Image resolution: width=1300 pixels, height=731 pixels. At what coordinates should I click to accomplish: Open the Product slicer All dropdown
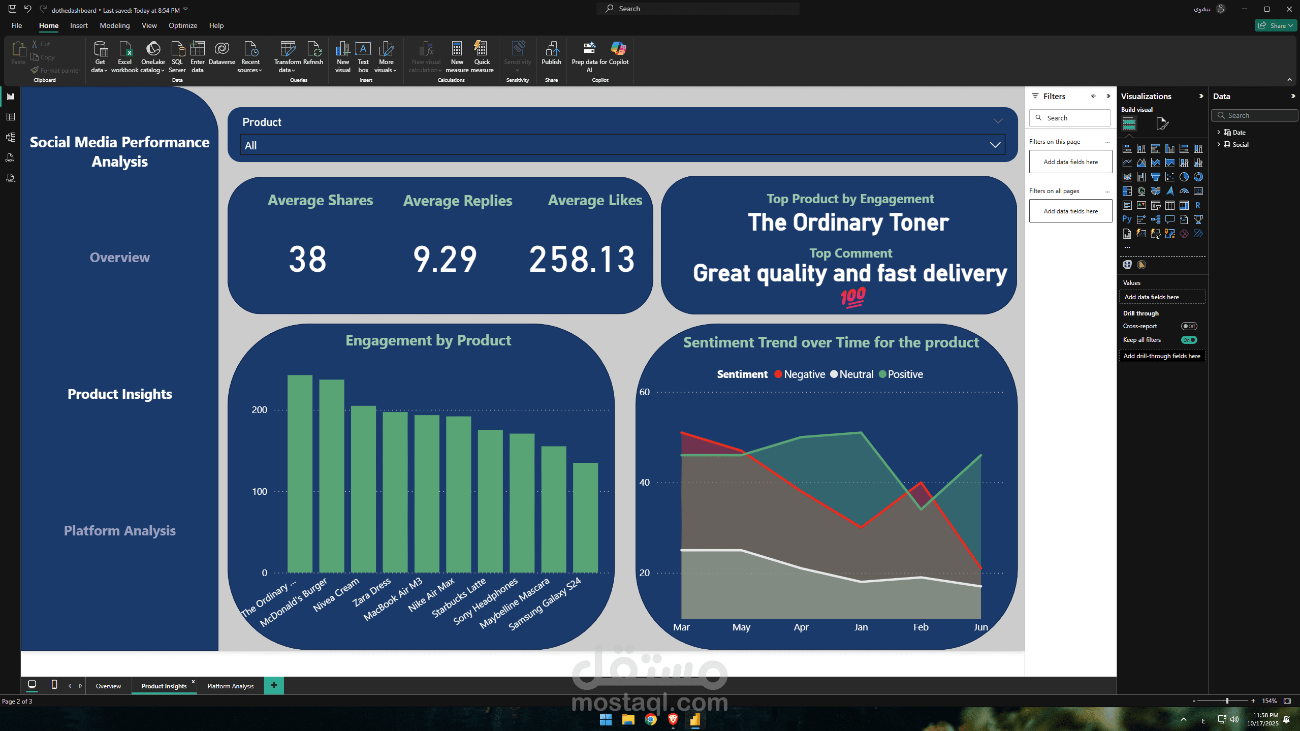click(x=622, y=145)
